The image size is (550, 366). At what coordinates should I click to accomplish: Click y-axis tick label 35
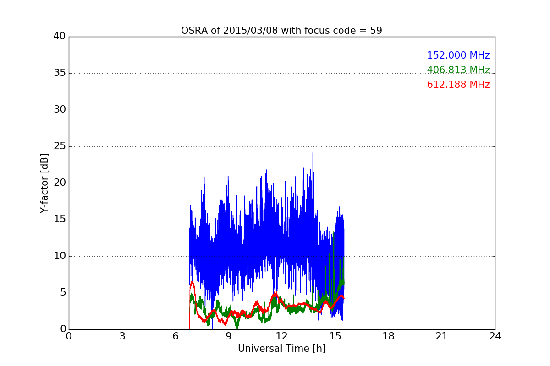coord(60,73)
